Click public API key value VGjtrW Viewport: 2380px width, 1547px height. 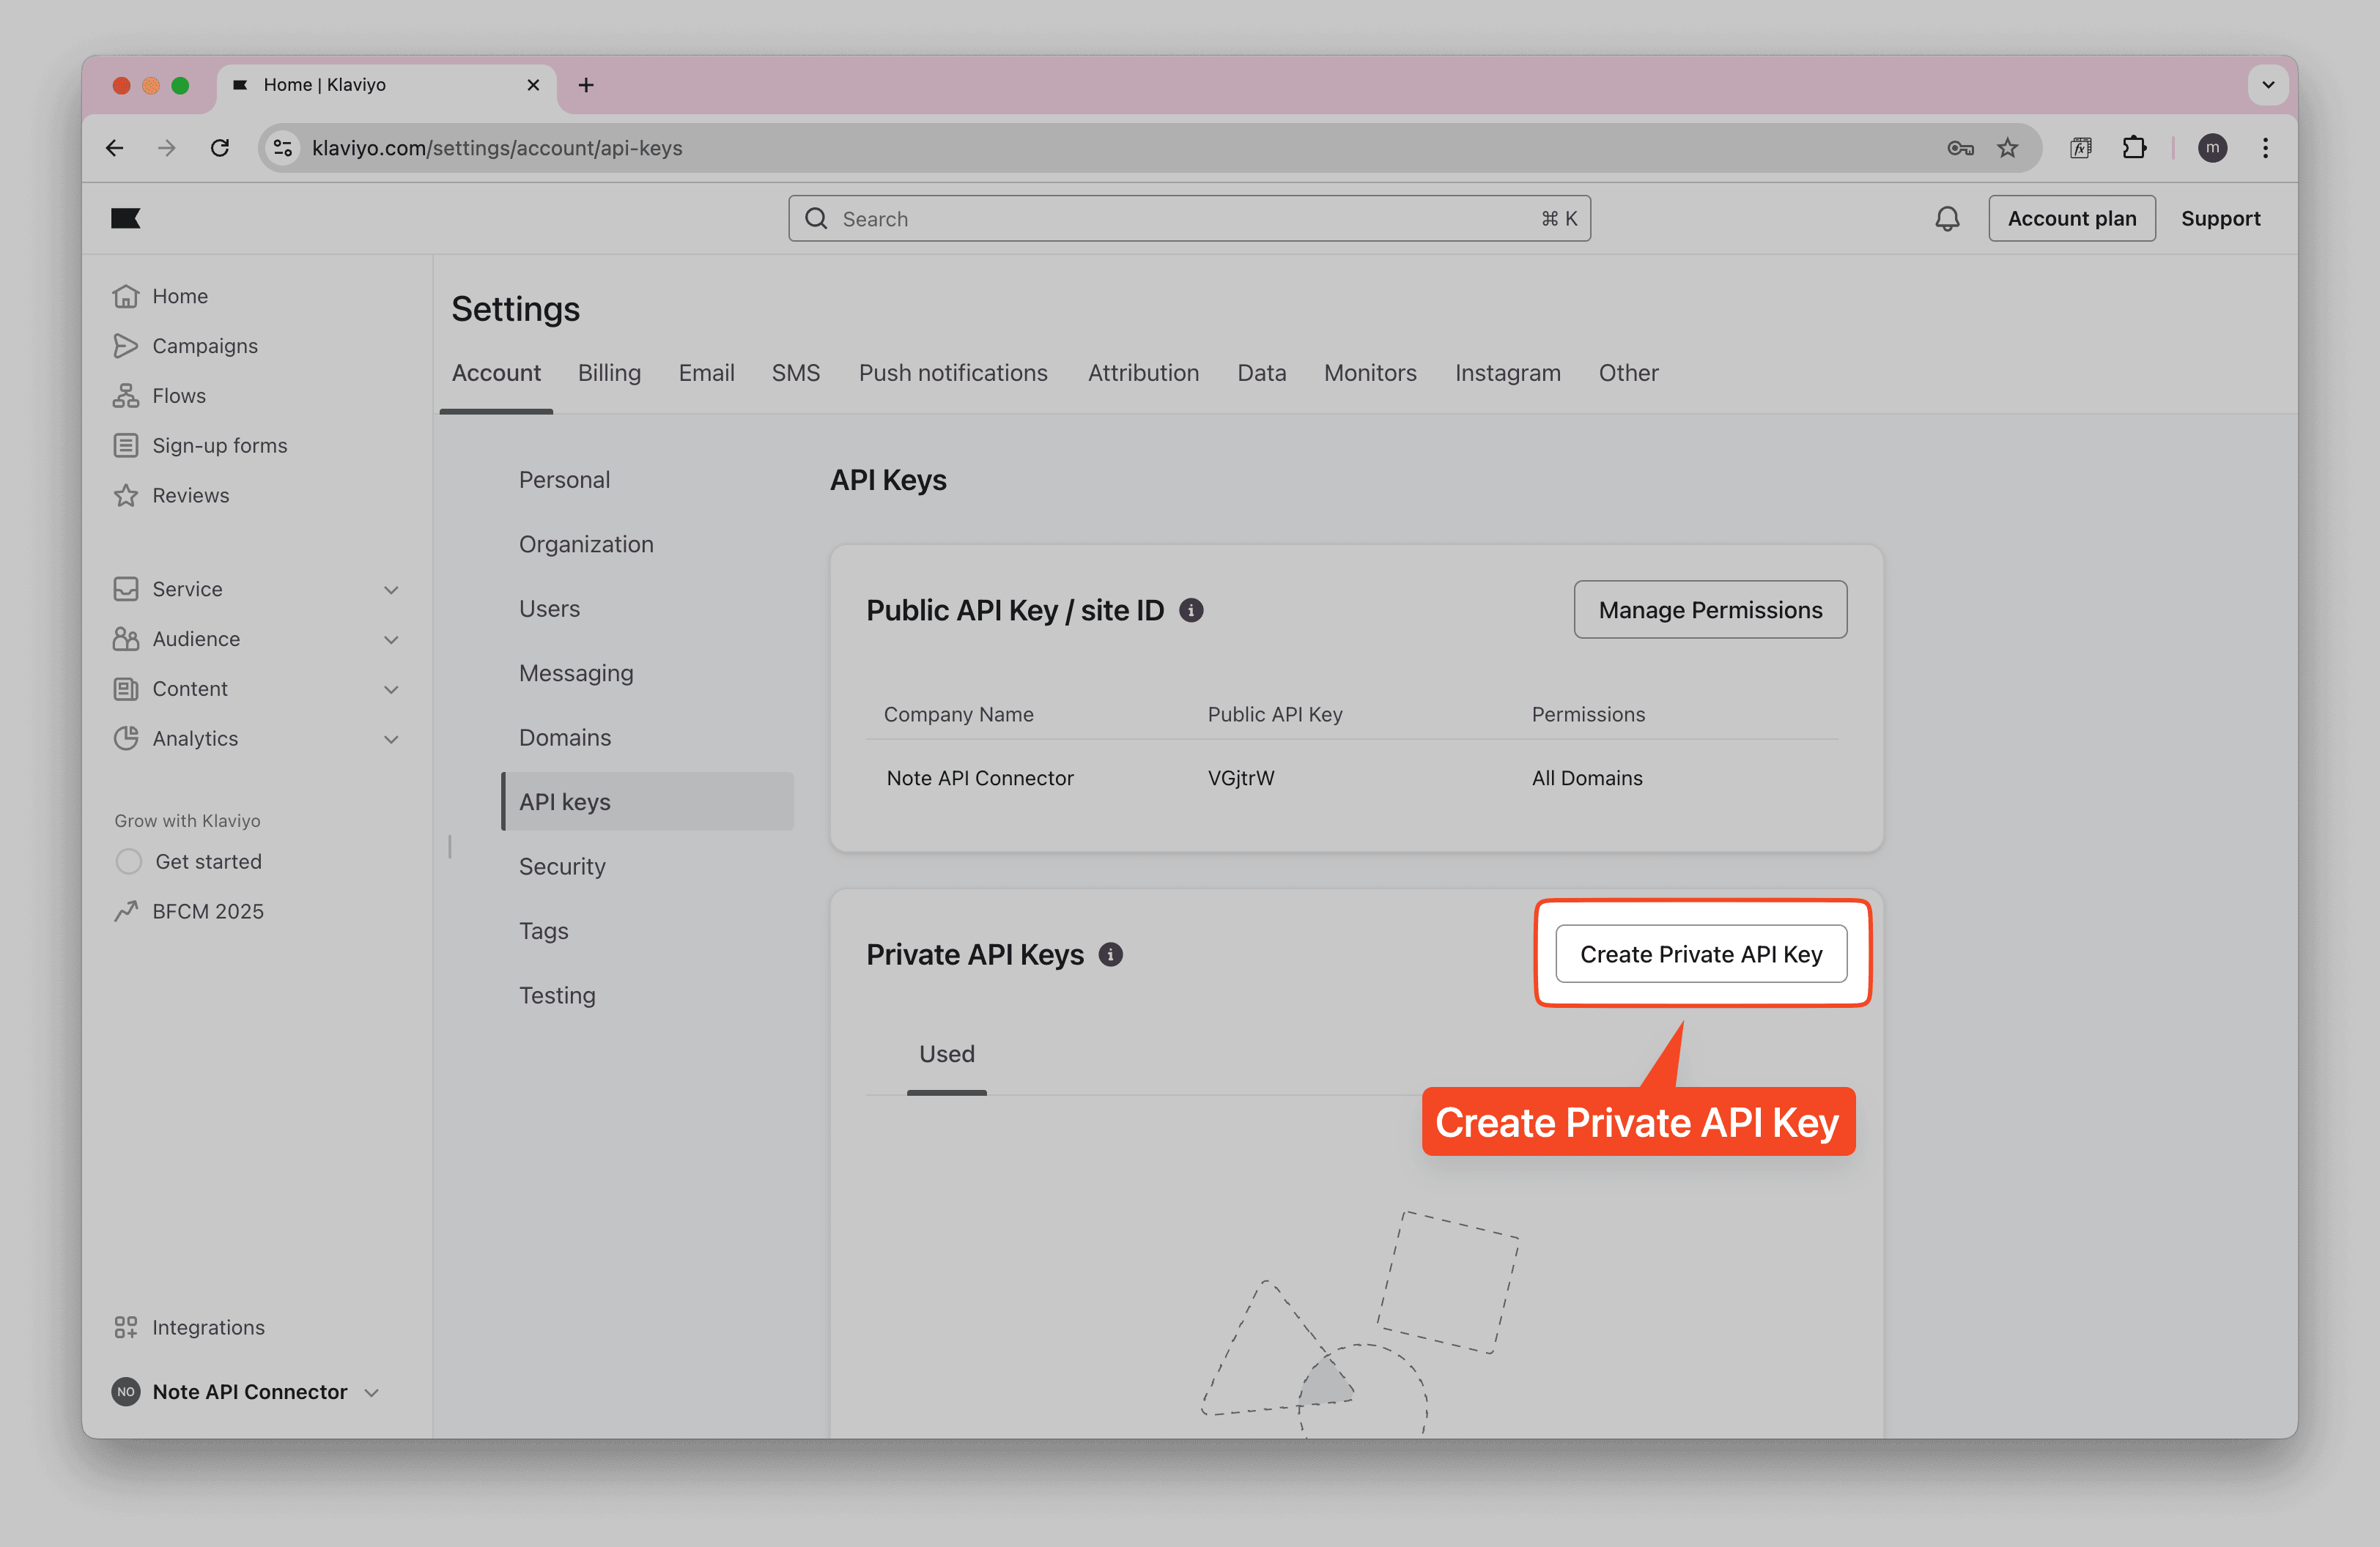(x=1240, y=777)
